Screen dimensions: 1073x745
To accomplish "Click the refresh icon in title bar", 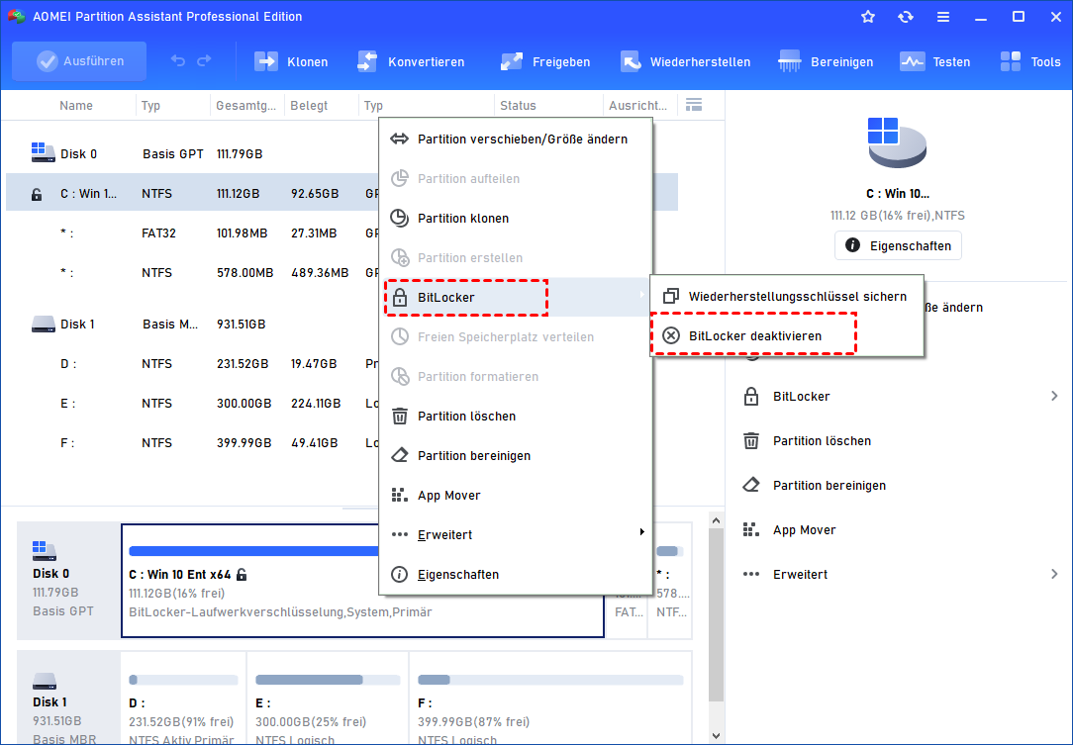I will pyautogui.click(x=906, y=17).
